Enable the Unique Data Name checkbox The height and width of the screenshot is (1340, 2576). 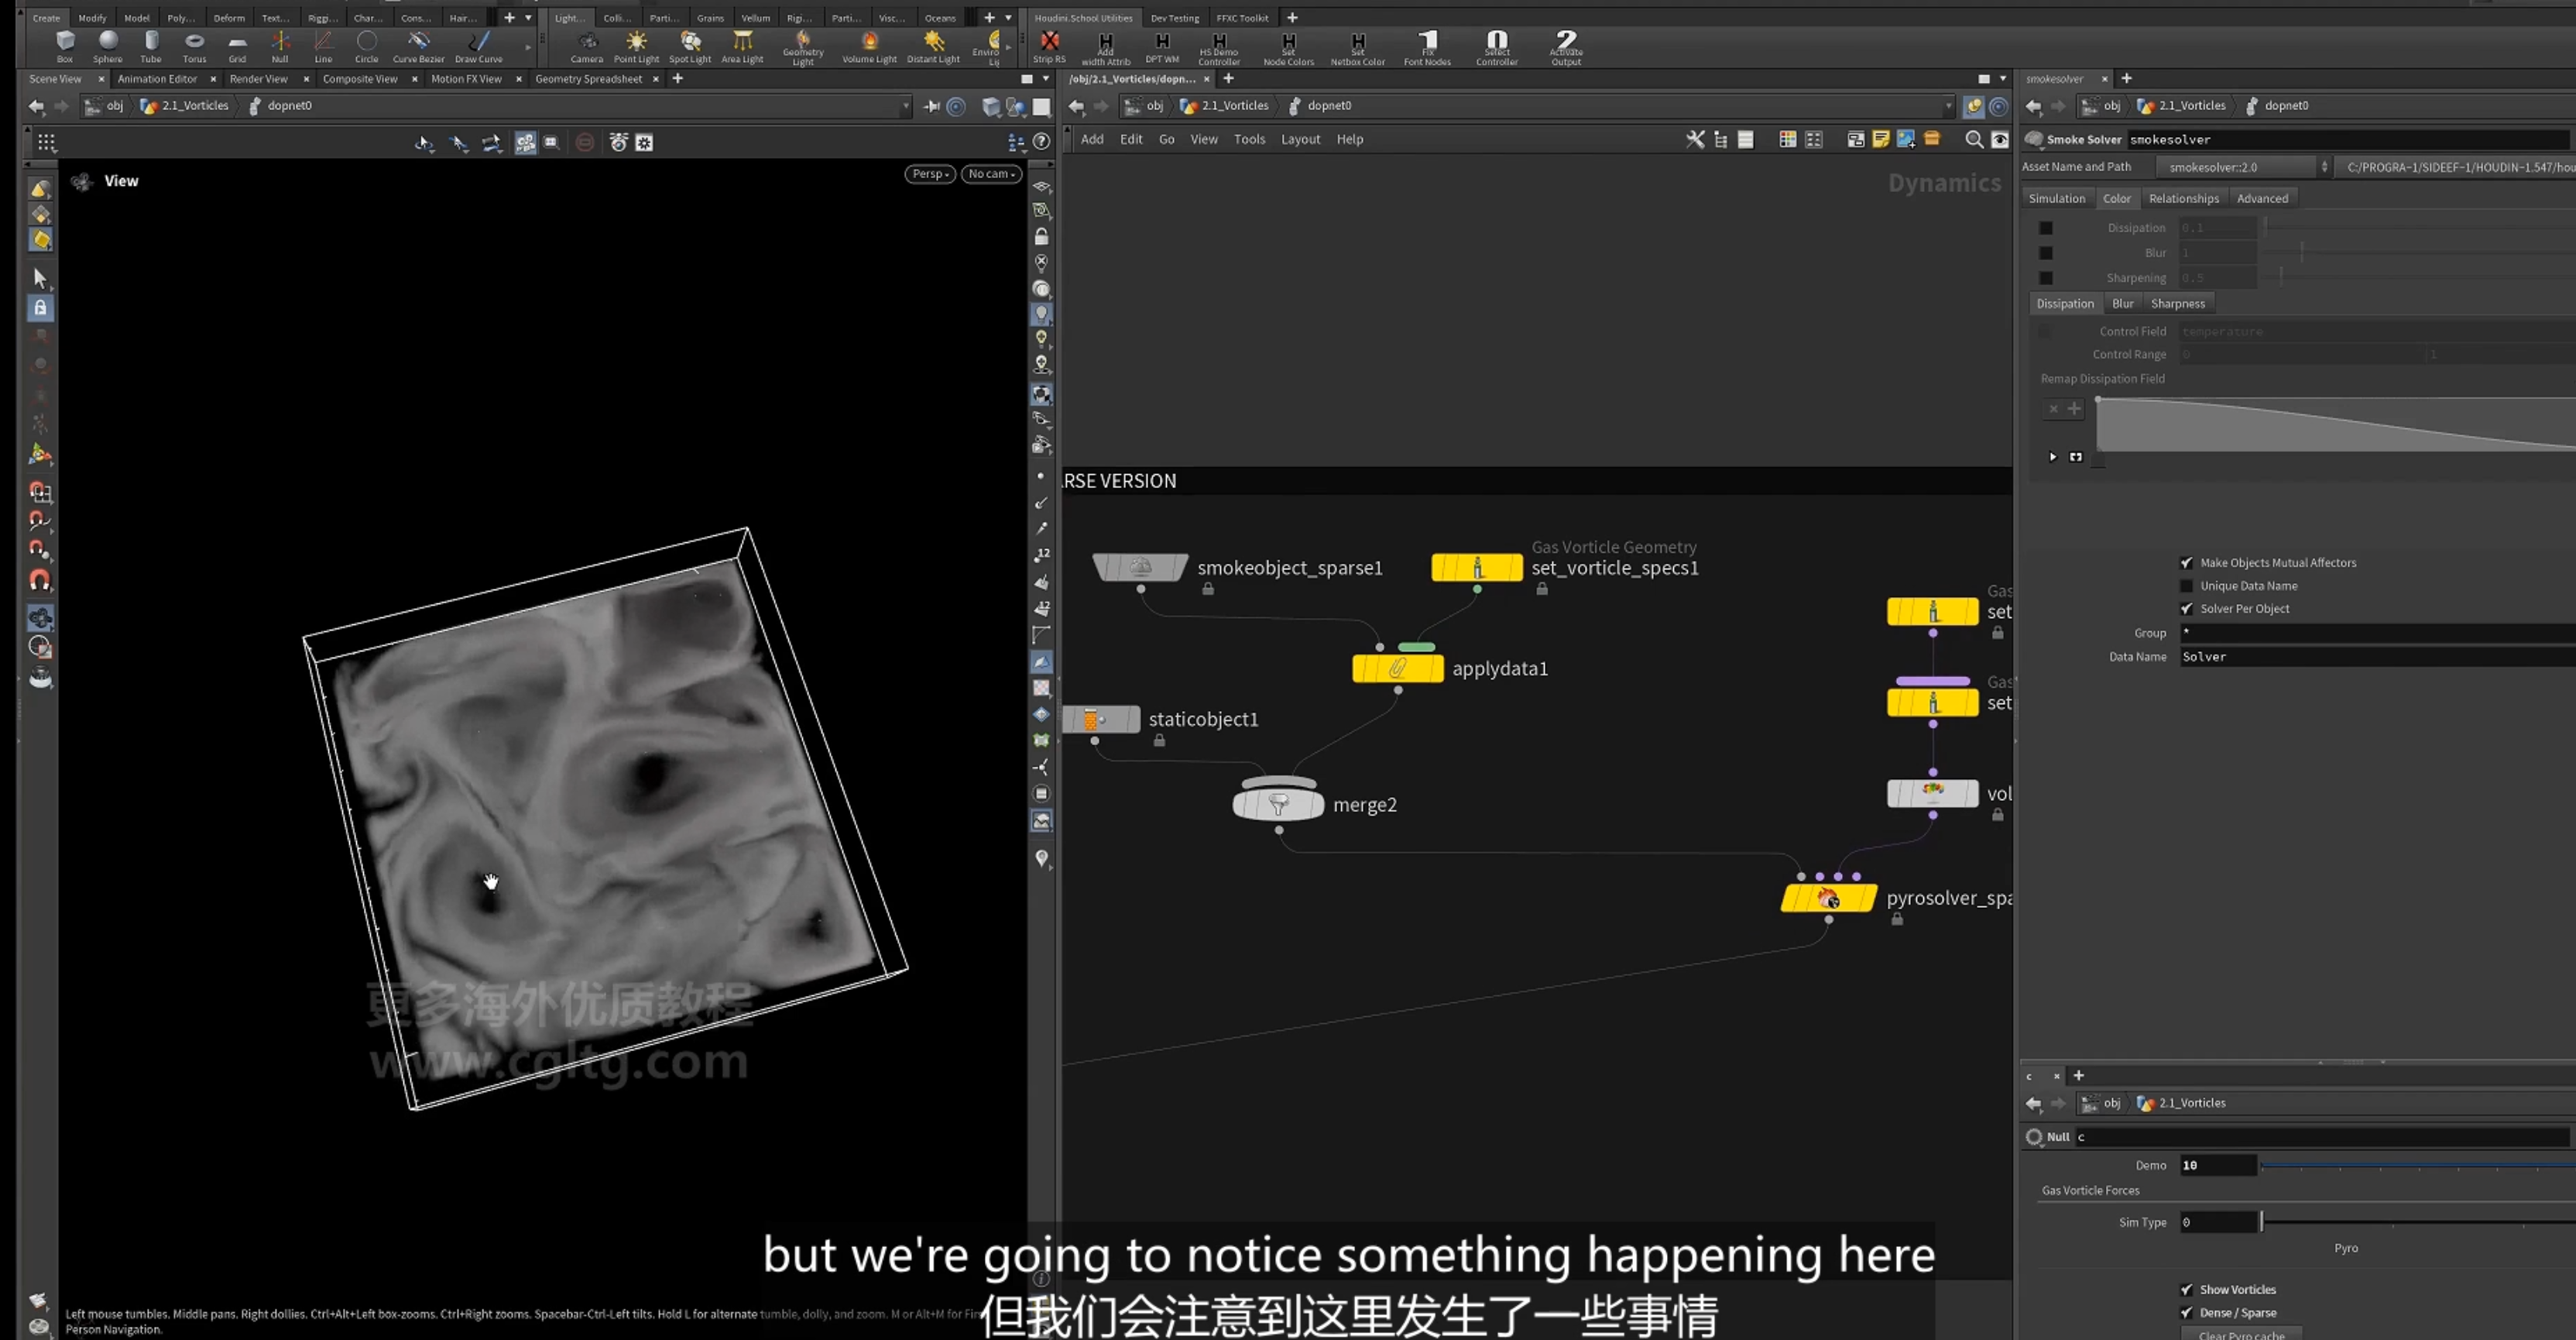[x=2186, y=586]
